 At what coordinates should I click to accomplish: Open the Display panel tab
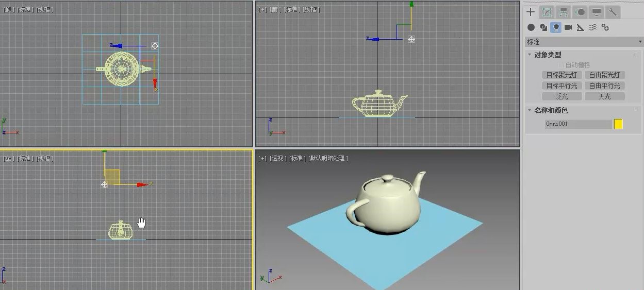(x=597, y=12)
